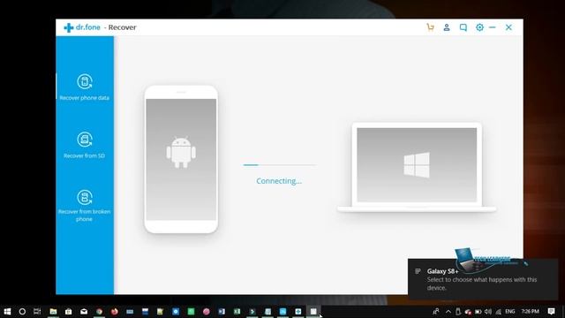Open the pink round app on taskbar
This screenshot has height=318, width=565.
click(206, 311)
